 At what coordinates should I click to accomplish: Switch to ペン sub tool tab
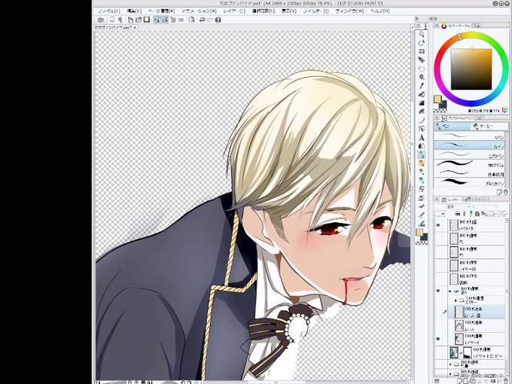[x=452, y=126]
